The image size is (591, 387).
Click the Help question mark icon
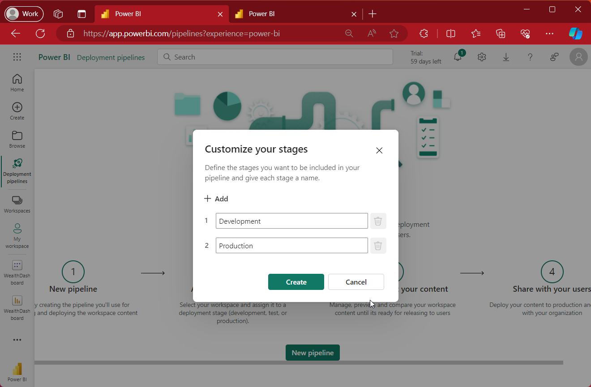click(x=530, y=57)
